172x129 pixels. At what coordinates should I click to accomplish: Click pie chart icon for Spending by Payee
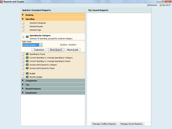click(27, 54)
